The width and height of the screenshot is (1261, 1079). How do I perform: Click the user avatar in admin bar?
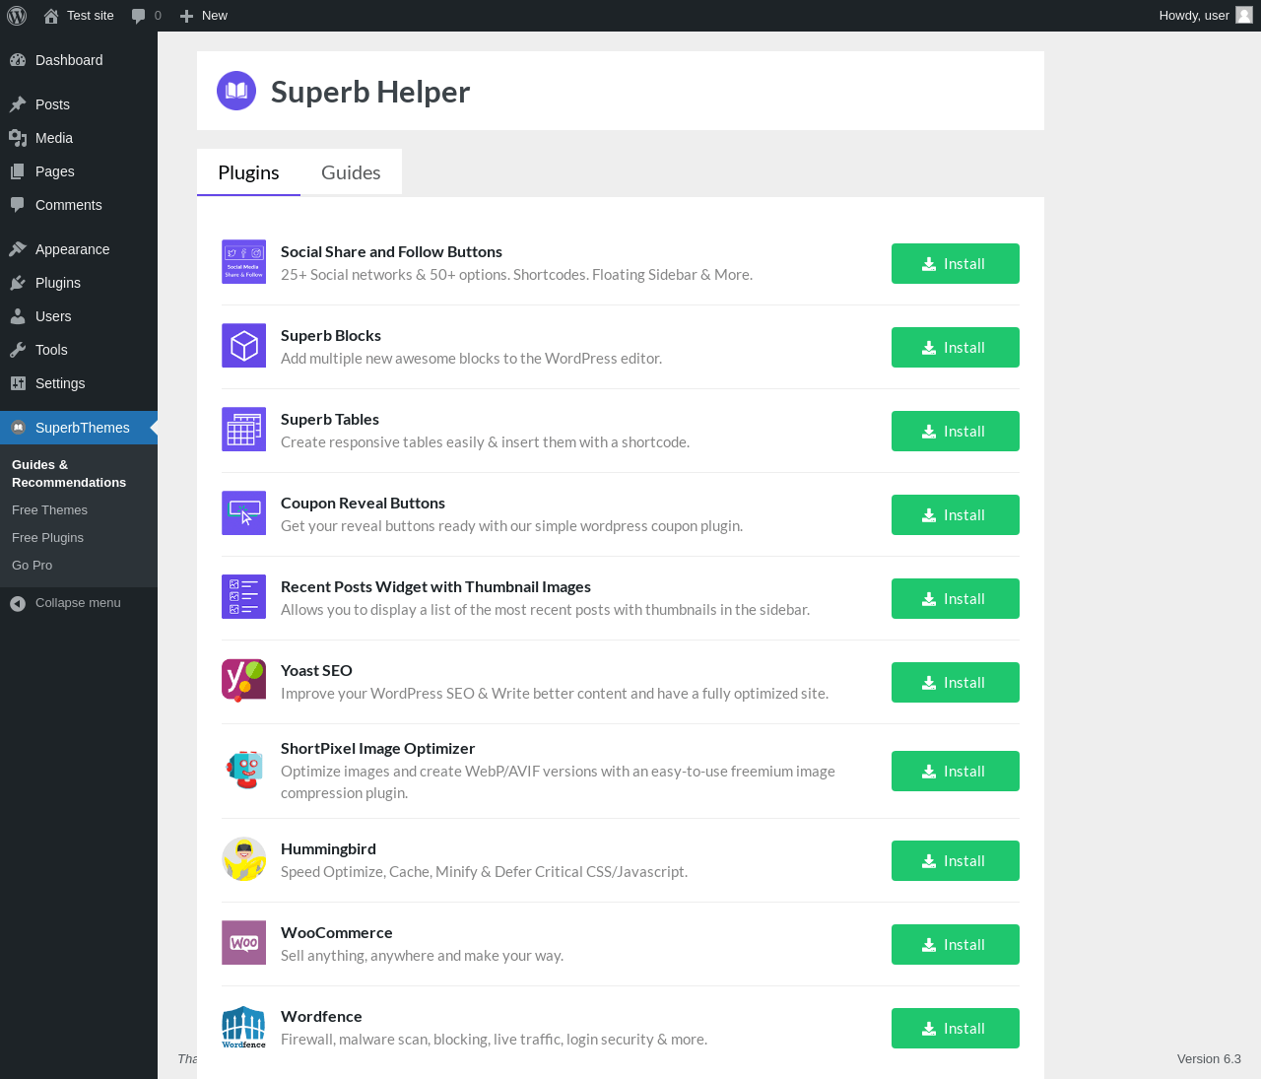(x=1244, y=16)
